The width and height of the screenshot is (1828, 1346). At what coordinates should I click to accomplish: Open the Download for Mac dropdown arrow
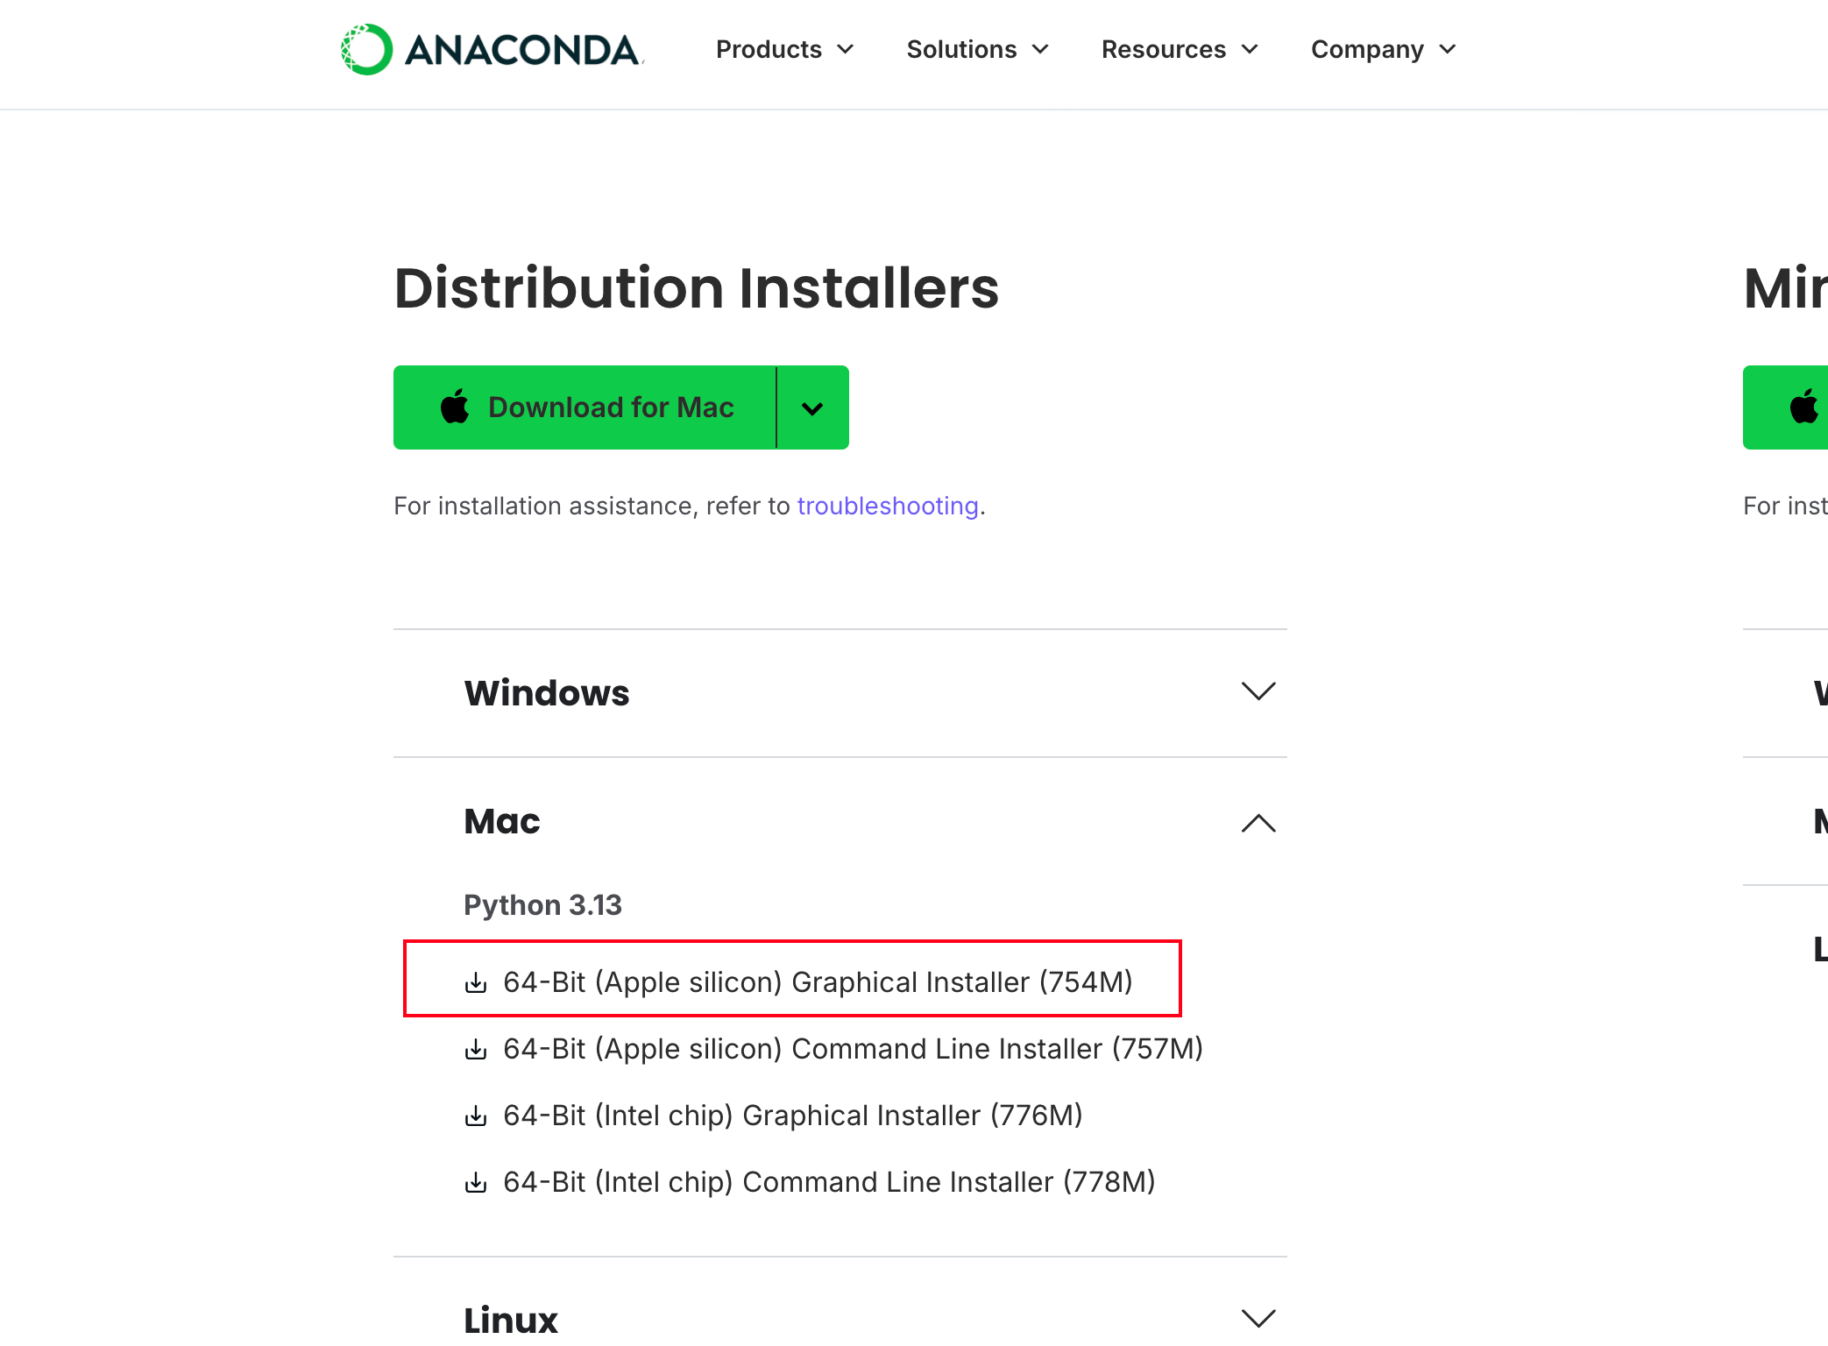812,408
